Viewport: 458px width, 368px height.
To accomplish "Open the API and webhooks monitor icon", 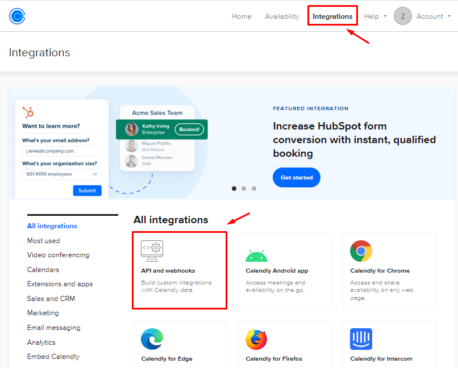I will [152, 251].
